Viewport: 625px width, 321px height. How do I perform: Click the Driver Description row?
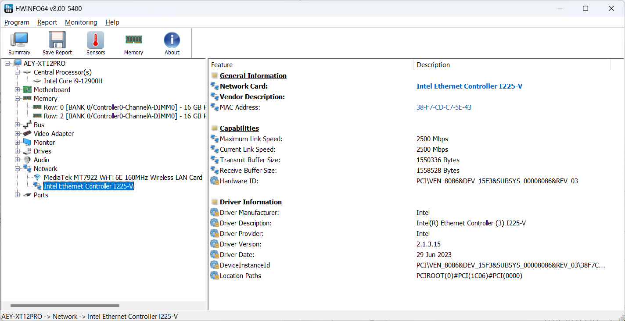coord(416,223)
